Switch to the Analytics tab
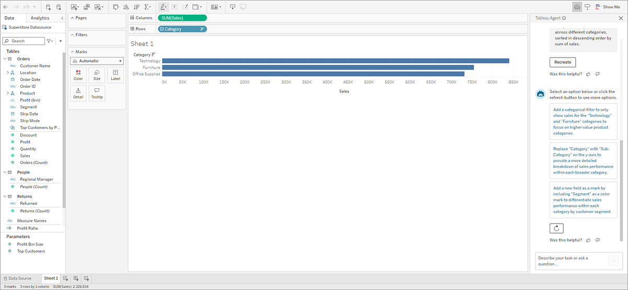628x290 pixels. (40, 18)
